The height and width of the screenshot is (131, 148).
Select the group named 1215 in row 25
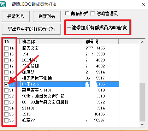coord(26,114)
